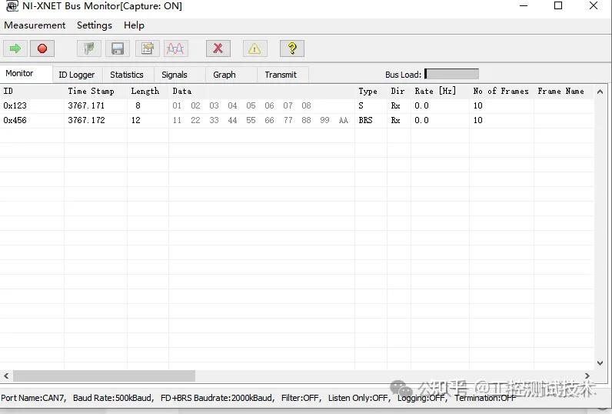
Task: Click the horizontal scrollbar thumb
Action: 105,376
